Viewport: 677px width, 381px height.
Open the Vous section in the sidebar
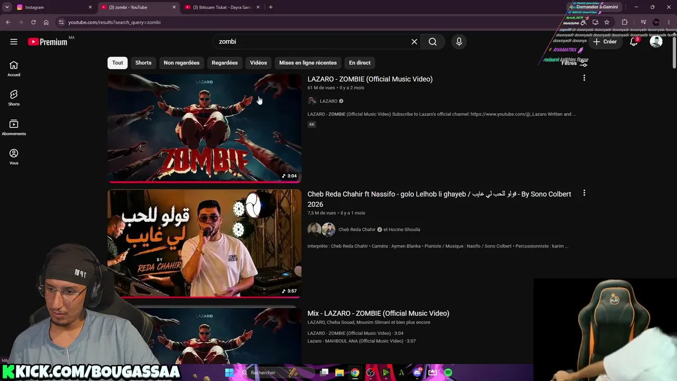[14, 157]
